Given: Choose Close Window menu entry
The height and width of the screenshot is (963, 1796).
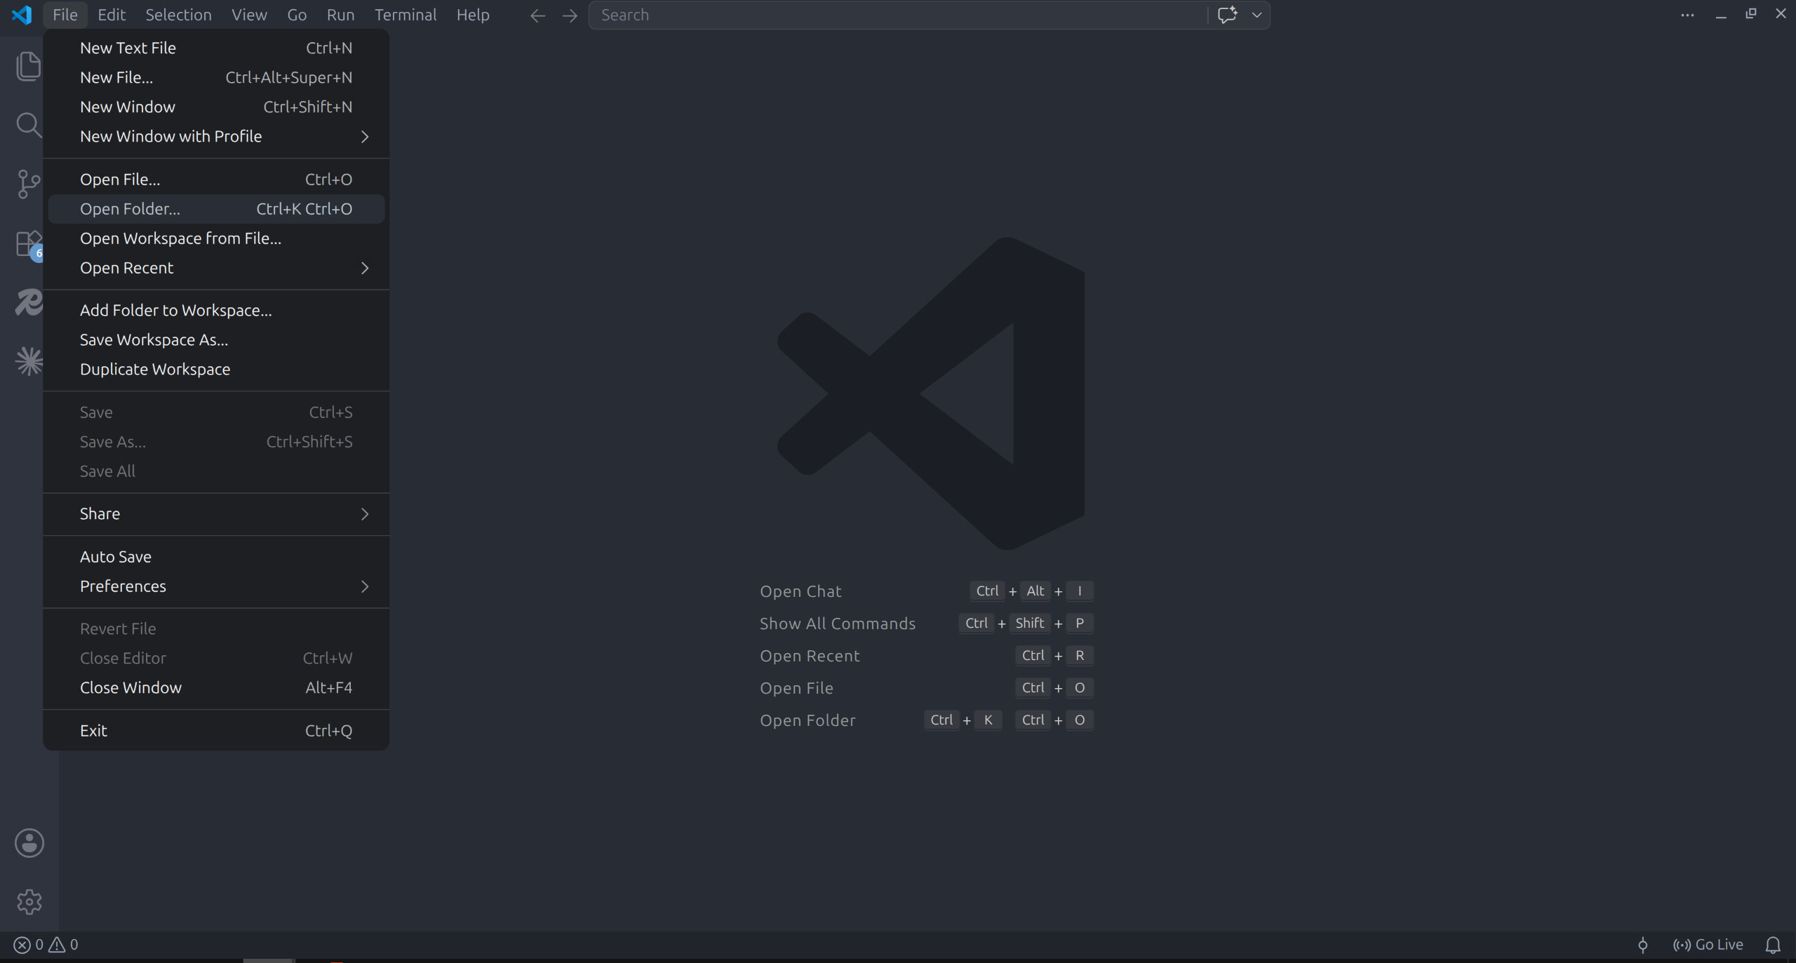Looking at the screenshot, I should (216, 688).
